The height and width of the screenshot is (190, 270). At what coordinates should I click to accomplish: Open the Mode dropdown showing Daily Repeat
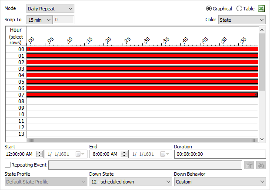coord(50,9)
